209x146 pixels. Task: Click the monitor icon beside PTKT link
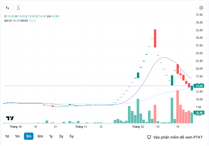(x=149, y=137)
